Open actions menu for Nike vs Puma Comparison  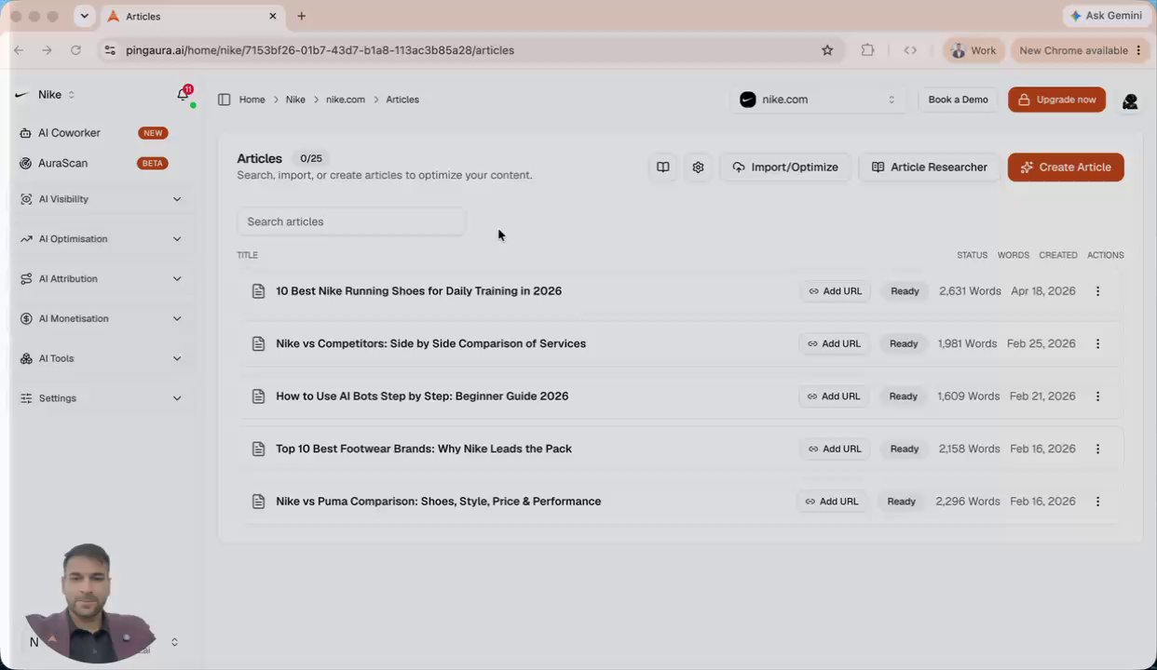[x=1097, y=502]
